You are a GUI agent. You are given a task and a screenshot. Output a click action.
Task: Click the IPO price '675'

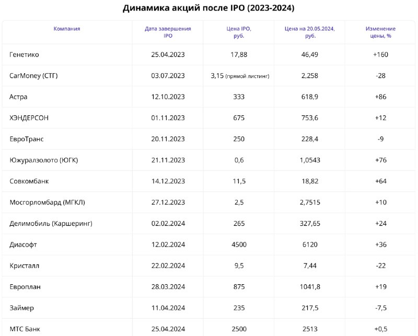(239, 118)
